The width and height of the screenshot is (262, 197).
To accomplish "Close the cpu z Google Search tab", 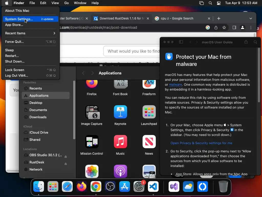I will [209, 18].
